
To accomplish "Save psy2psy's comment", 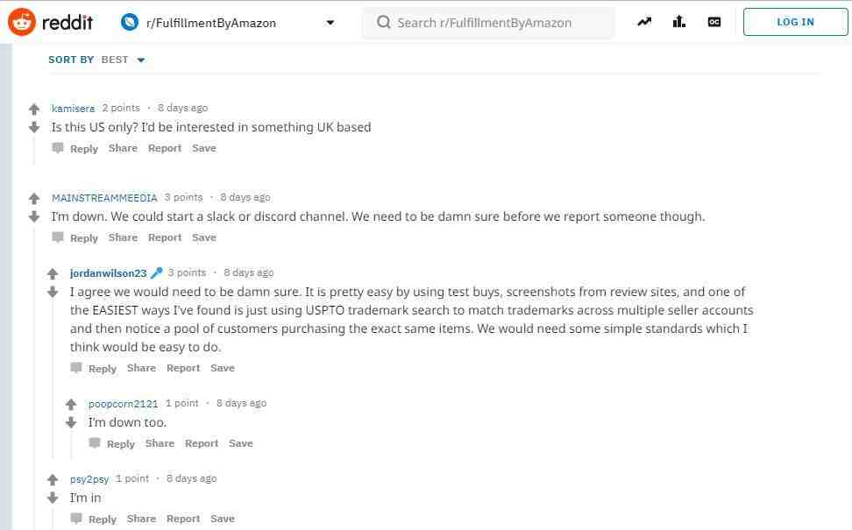I will (223, 519).
